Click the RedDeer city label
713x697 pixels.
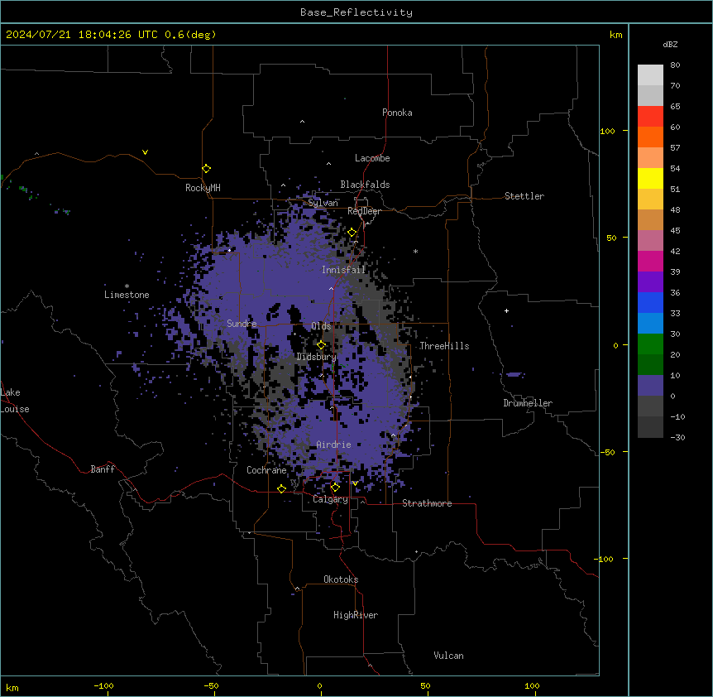[364, 211]
